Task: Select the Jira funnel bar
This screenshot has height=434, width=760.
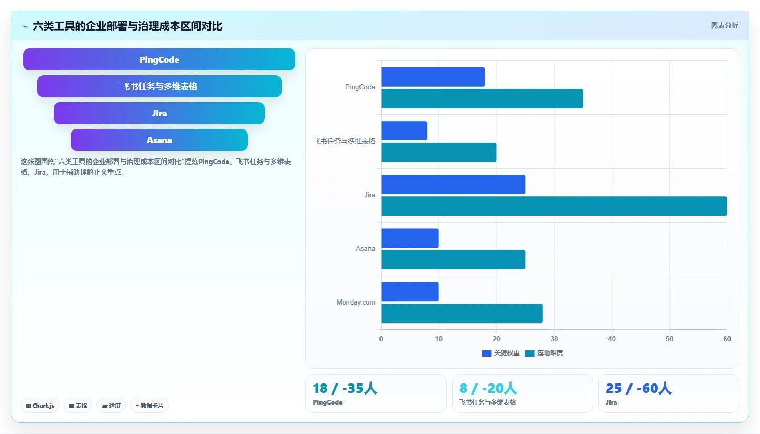Action: coord(159,113)
